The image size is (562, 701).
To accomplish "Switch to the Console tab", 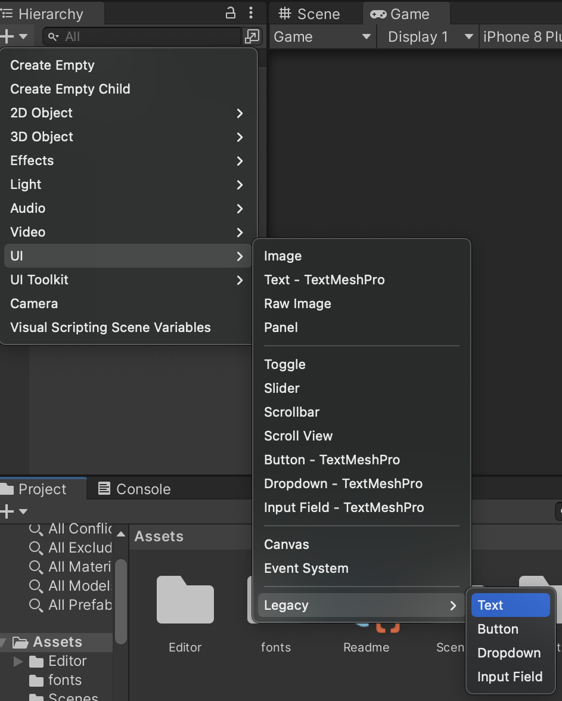I will point(134,489).
